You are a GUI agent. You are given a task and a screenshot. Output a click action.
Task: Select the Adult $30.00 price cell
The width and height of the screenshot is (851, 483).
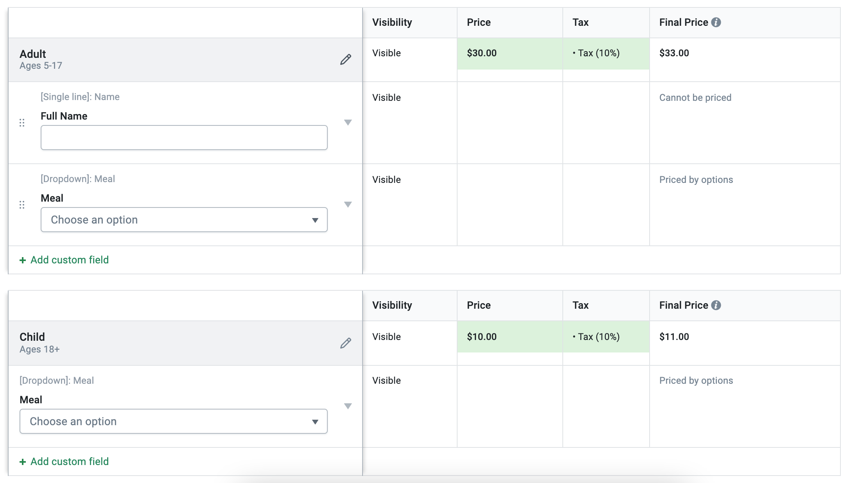coord(510,54)
